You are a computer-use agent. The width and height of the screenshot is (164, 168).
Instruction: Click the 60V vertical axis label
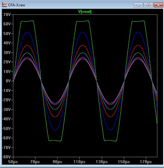click(x=7, y=24)
